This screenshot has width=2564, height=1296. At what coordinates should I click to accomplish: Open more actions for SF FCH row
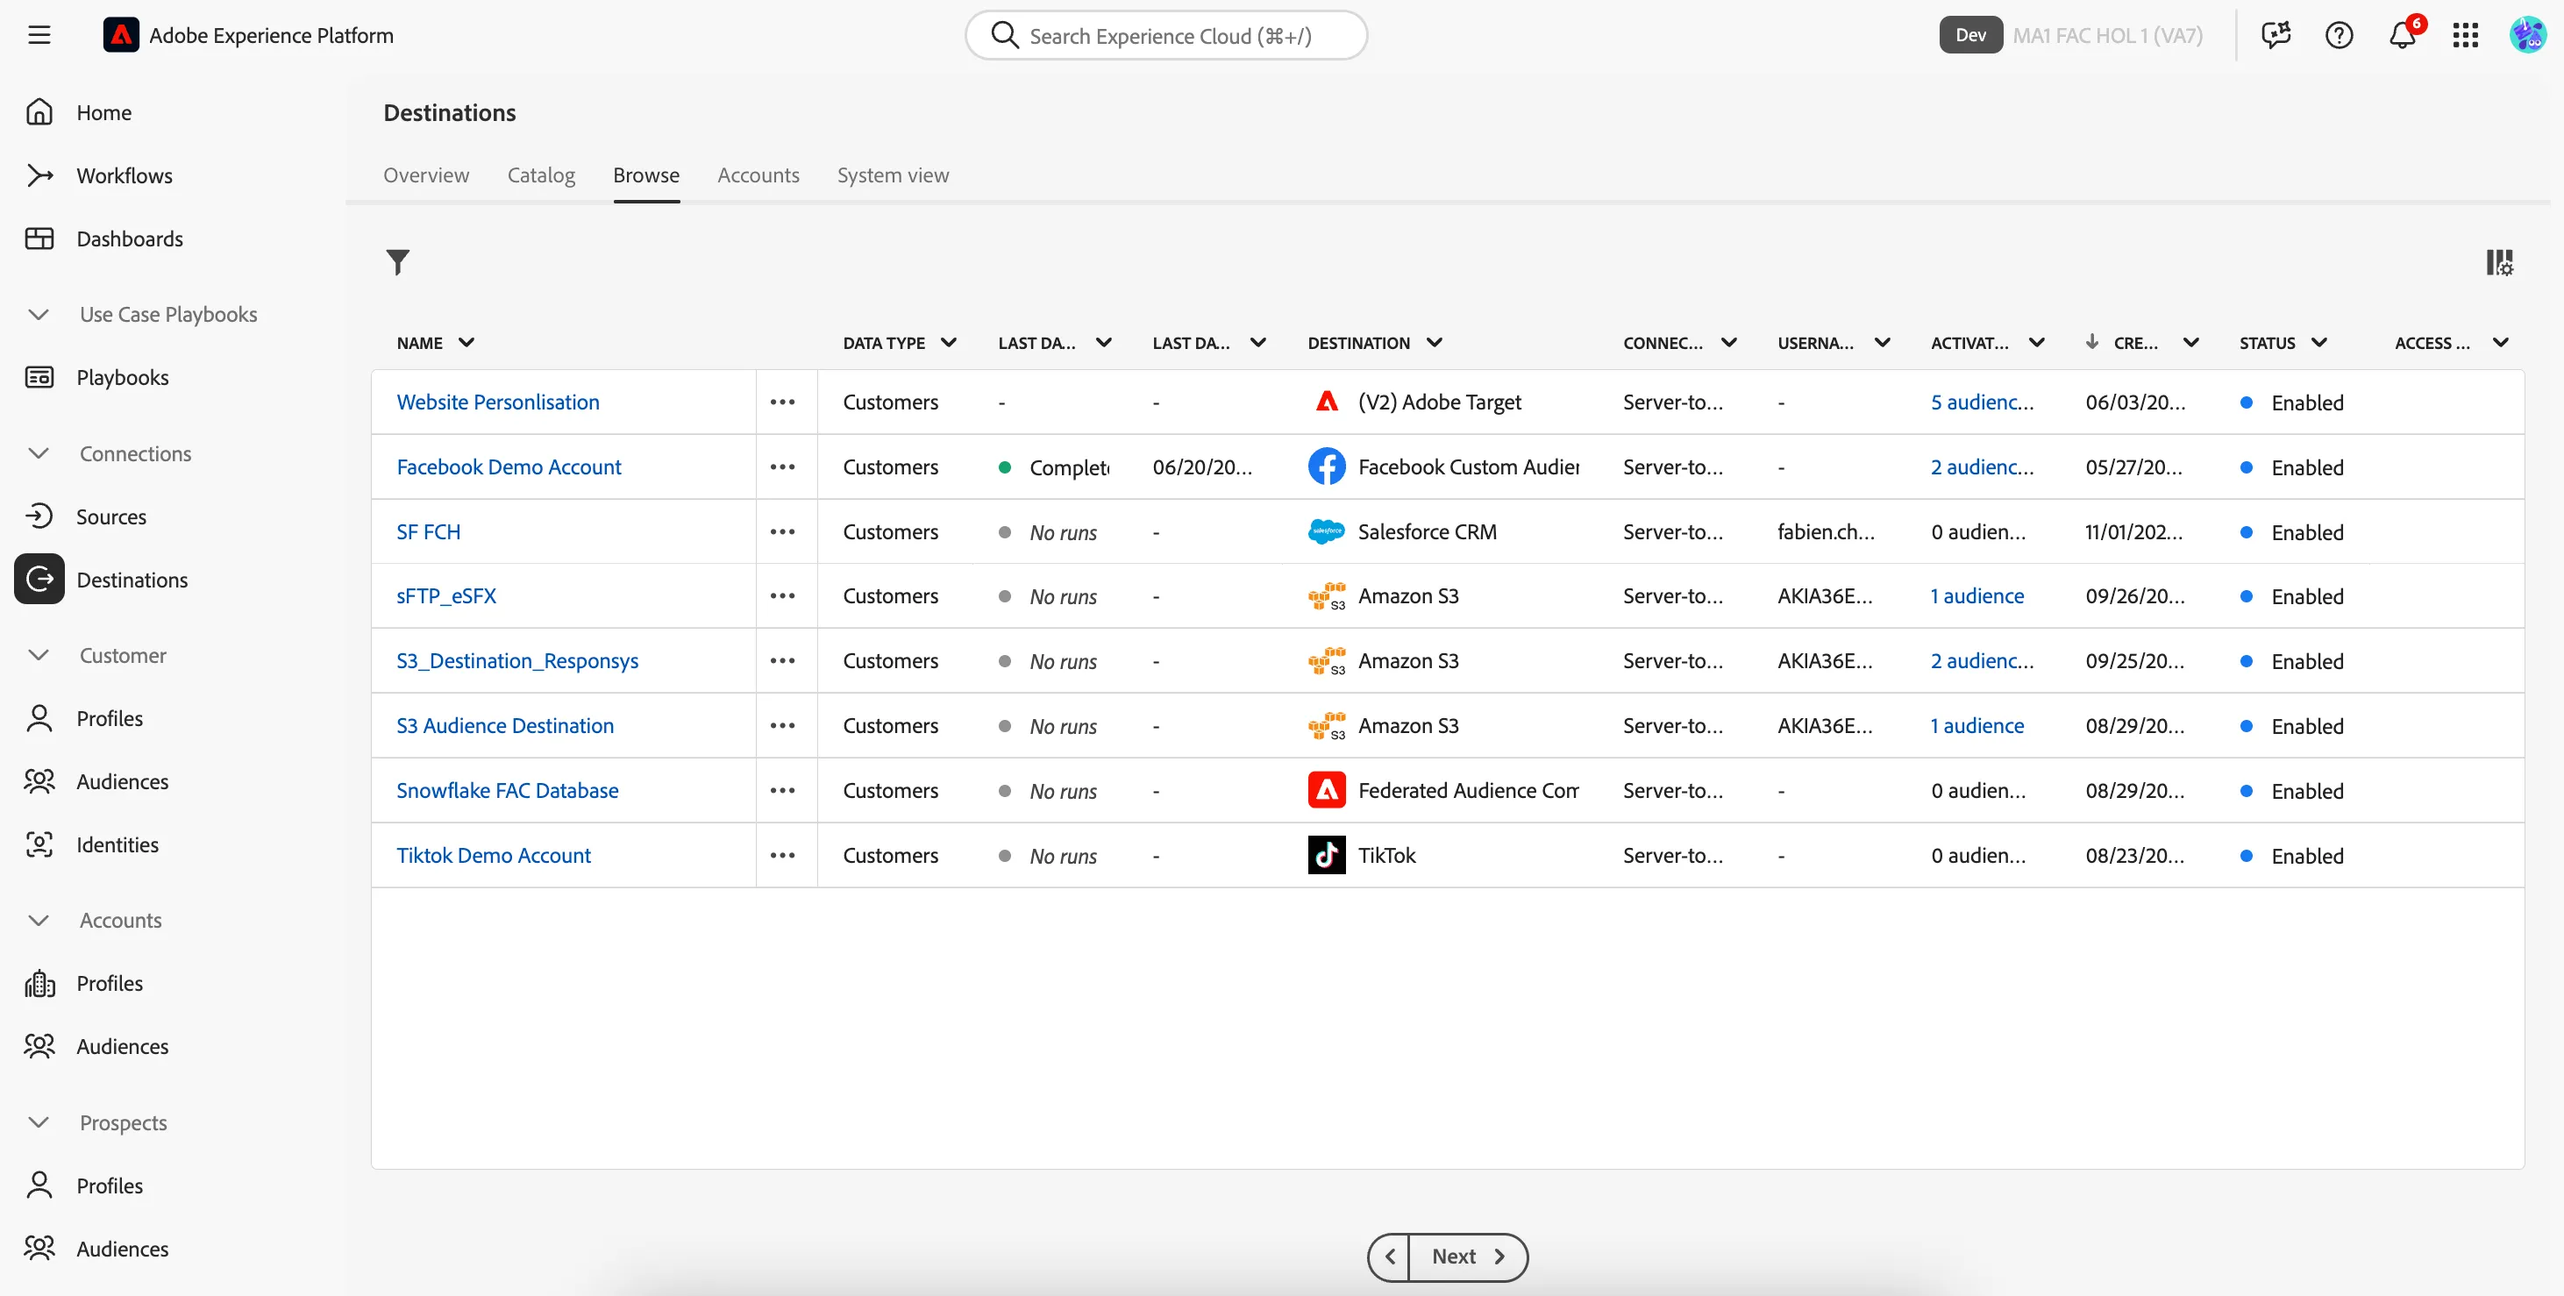click(782, 531)
